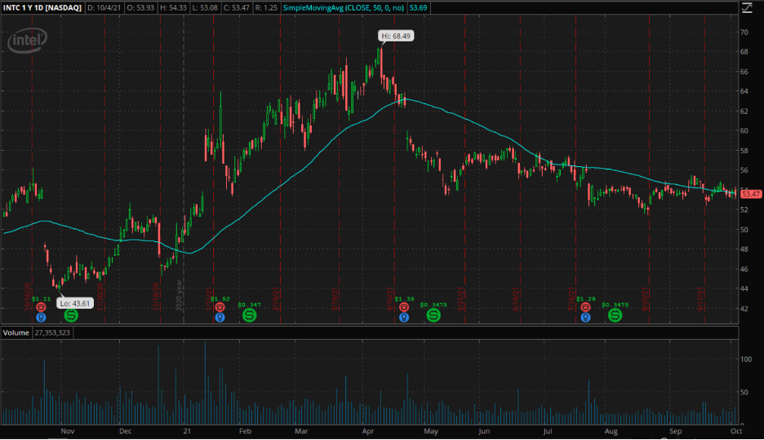Select the blue lightbulb icon under $1.39 earnings
The image size is (764, 440).
[x=403, y=318]
